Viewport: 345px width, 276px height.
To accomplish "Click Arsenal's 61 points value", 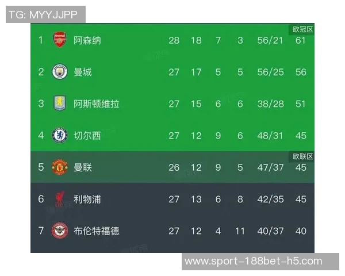I will (300, 40).
